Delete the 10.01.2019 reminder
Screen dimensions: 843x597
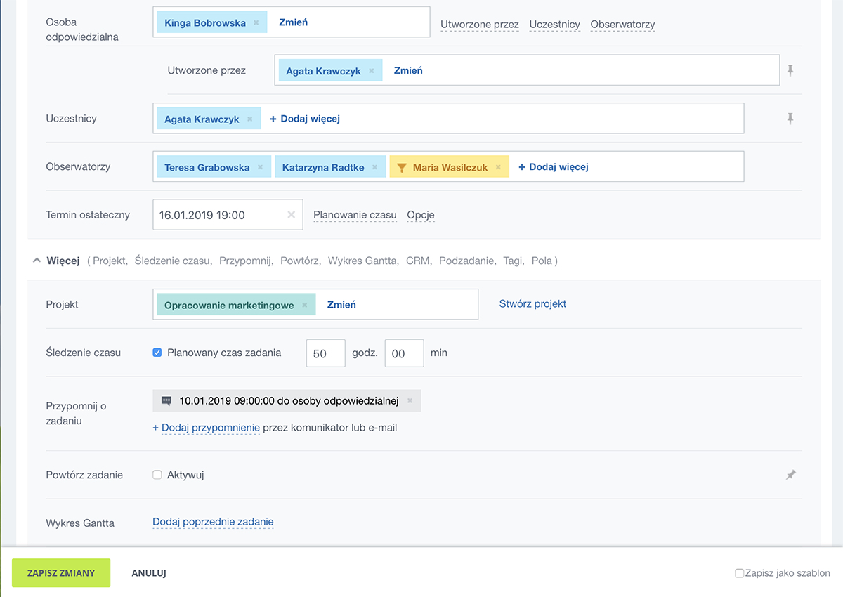coord(410,401)
